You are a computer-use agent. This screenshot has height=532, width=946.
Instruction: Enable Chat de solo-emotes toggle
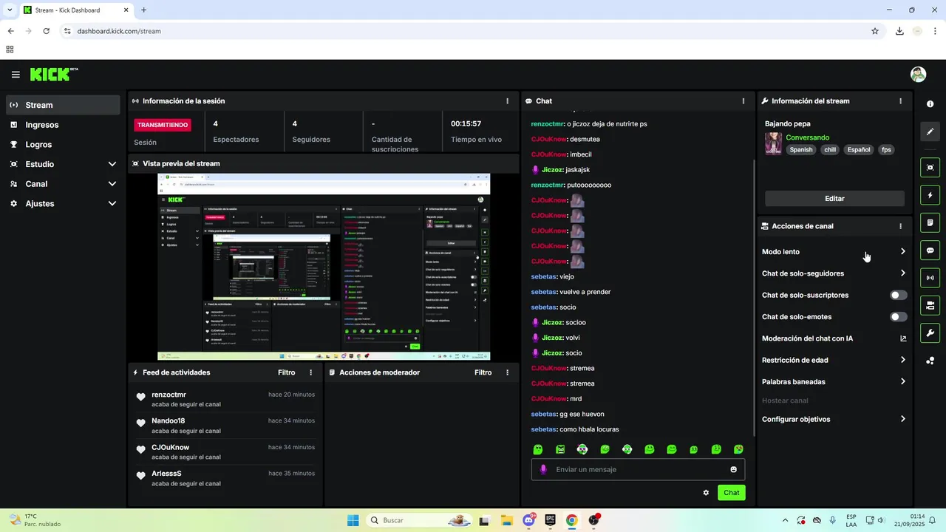898,317
